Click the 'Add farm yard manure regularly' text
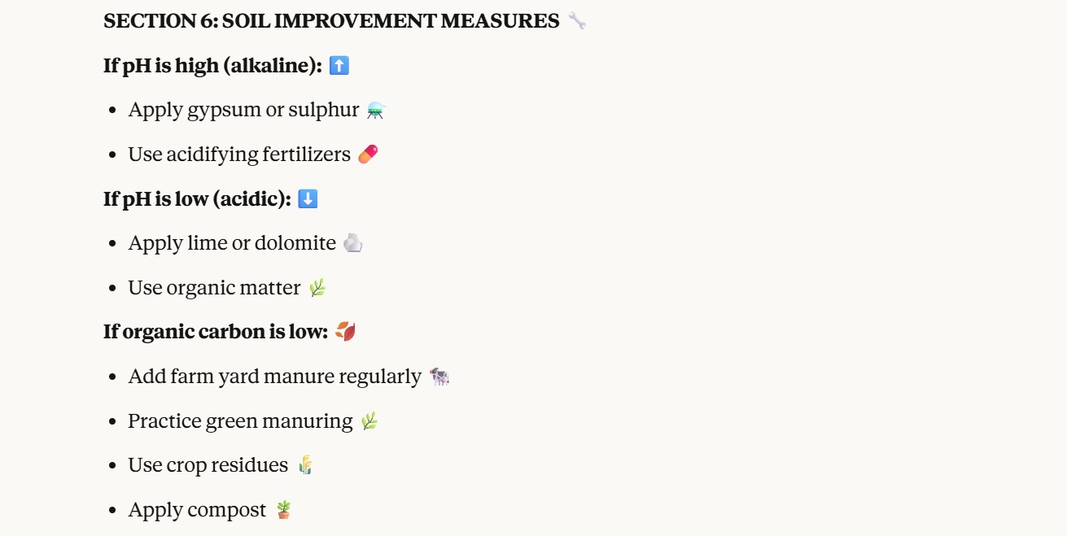The width and height of the screenshot is (1067, 536). coord(274,377)
